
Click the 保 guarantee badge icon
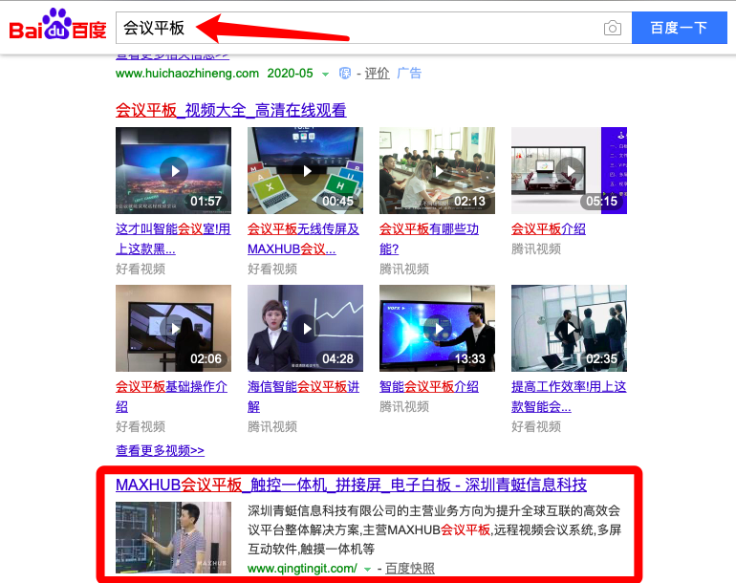click(x=345, y=74)
